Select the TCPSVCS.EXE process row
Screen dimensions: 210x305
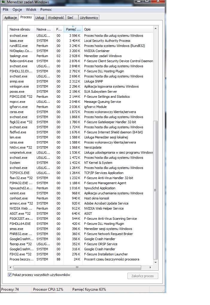pos(80,173)
